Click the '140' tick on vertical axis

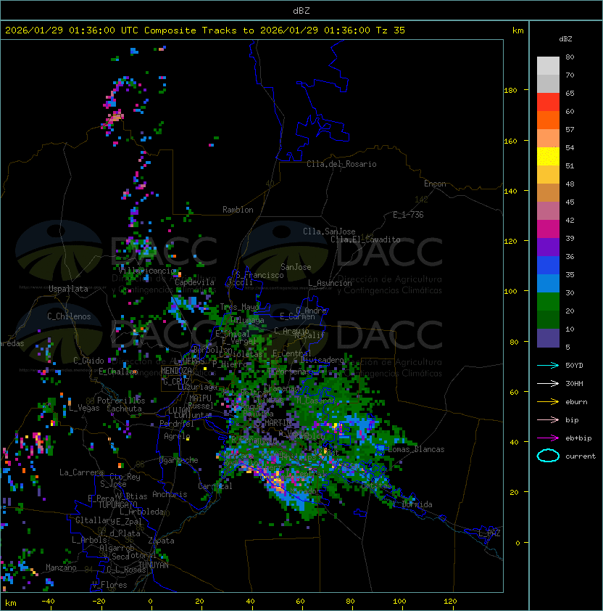[510, 191]
